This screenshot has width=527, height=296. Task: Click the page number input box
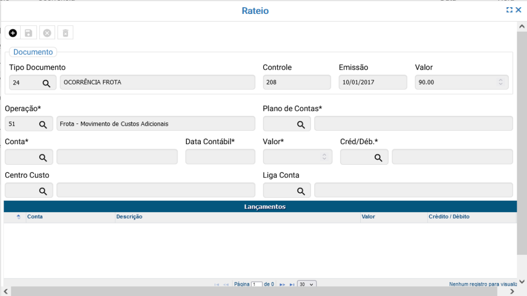click(256, 284)
